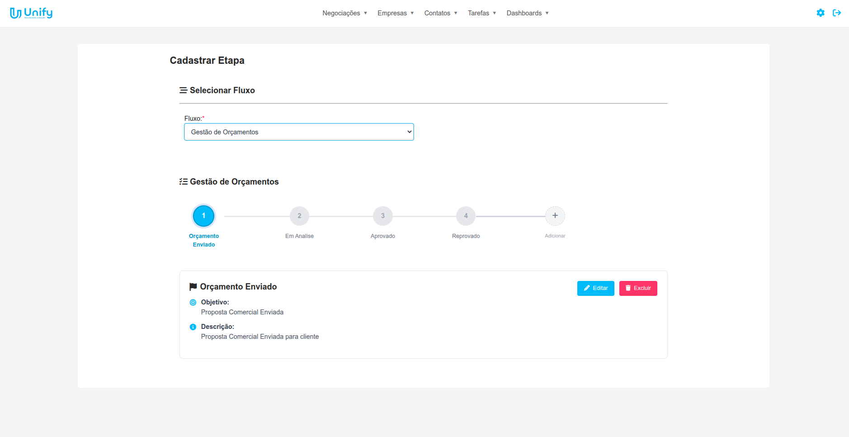Select stage 2 Em Analise circle
The width and height of the screenshot is (849, 437).
[299, 216]
